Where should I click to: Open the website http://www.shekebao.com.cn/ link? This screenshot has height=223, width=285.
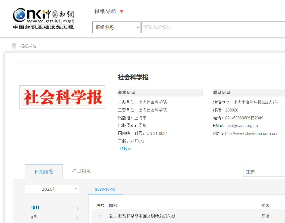[x=251, y=134]
